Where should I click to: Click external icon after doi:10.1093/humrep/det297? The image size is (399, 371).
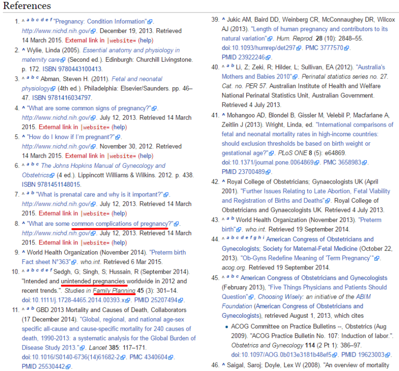(x=299, y=48)
